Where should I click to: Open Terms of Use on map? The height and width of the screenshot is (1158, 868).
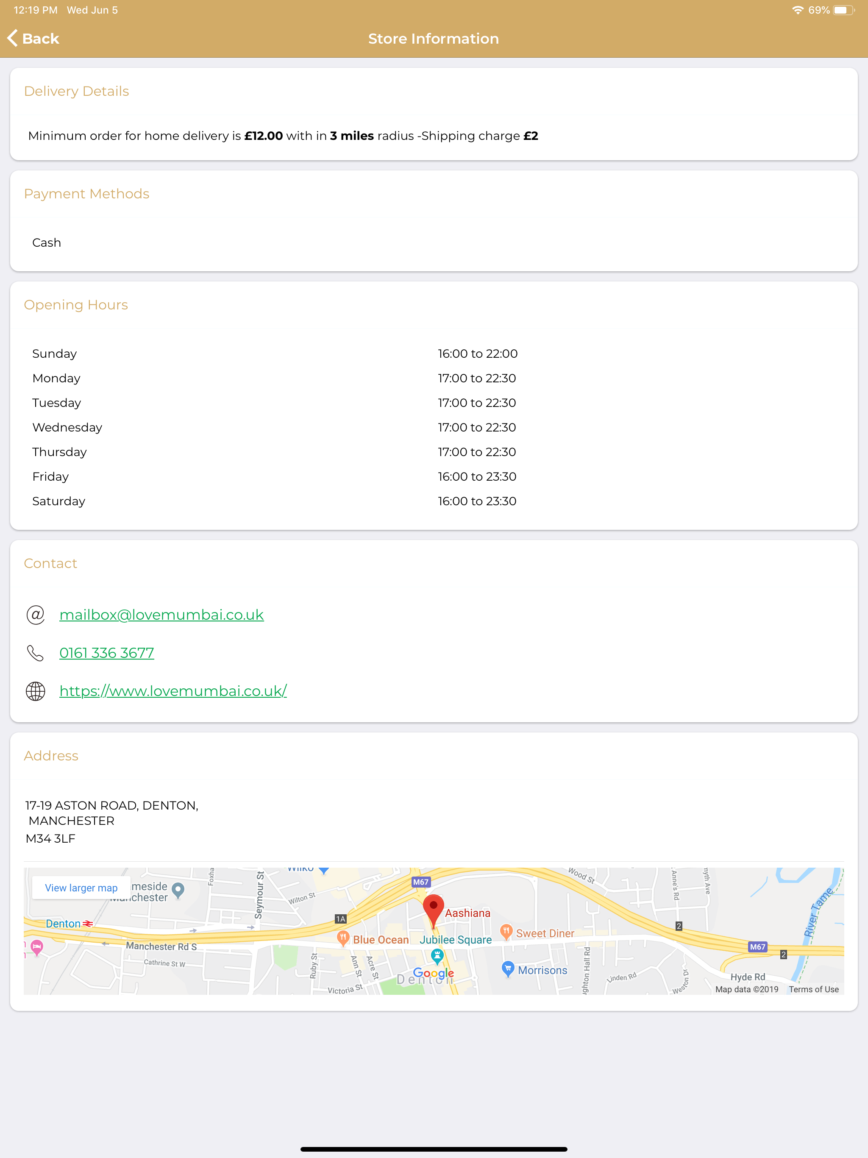(814, 989)
